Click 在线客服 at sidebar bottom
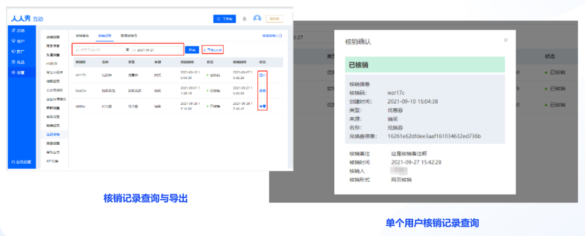Viewport: 585px width, 236px height. 22,162
